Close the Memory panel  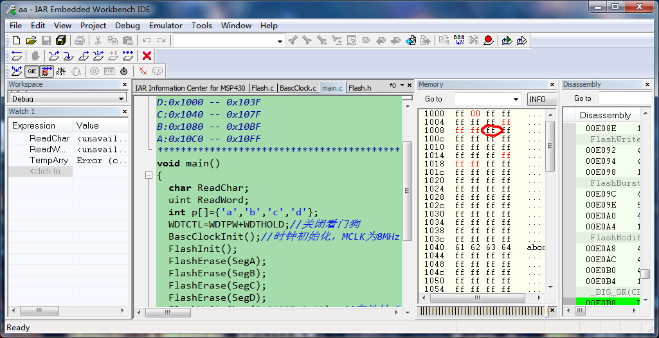coord(552,84)
